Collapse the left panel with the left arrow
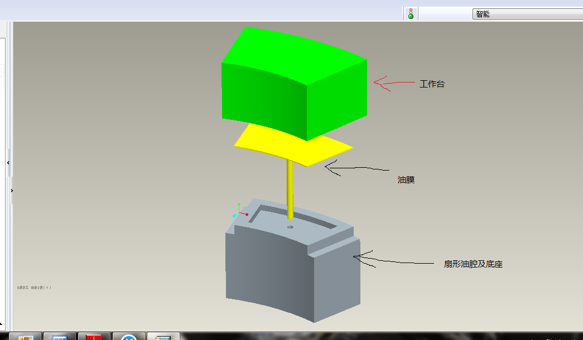This screenshot has width=583, height=340. point(8,162)
